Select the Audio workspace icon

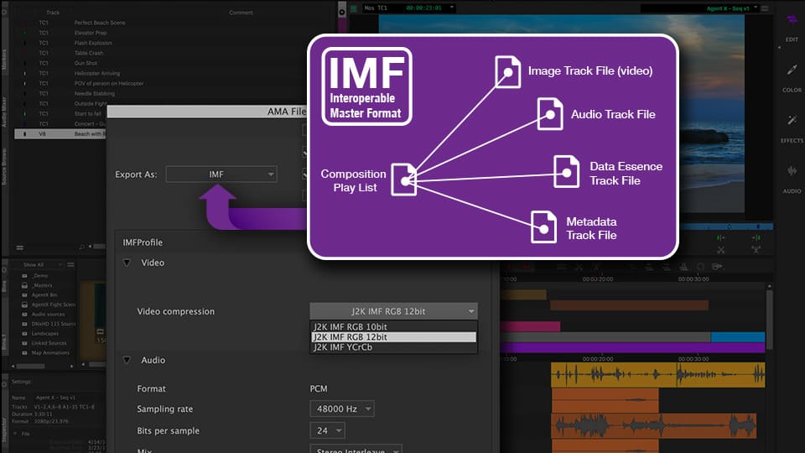click(792, 172)
